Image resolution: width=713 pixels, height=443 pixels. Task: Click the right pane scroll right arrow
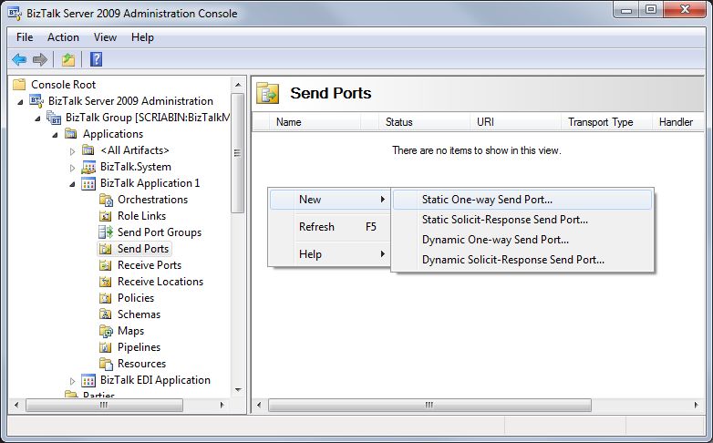696,405
